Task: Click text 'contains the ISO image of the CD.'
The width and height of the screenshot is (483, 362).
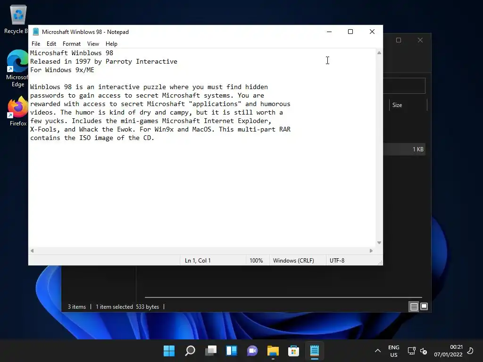Action: 92,138
